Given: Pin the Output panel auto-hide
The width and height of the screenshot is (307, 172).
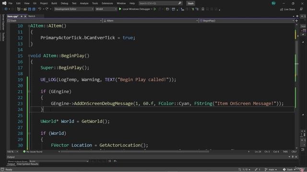Looking at the screenshot, I should coord(293,157).
